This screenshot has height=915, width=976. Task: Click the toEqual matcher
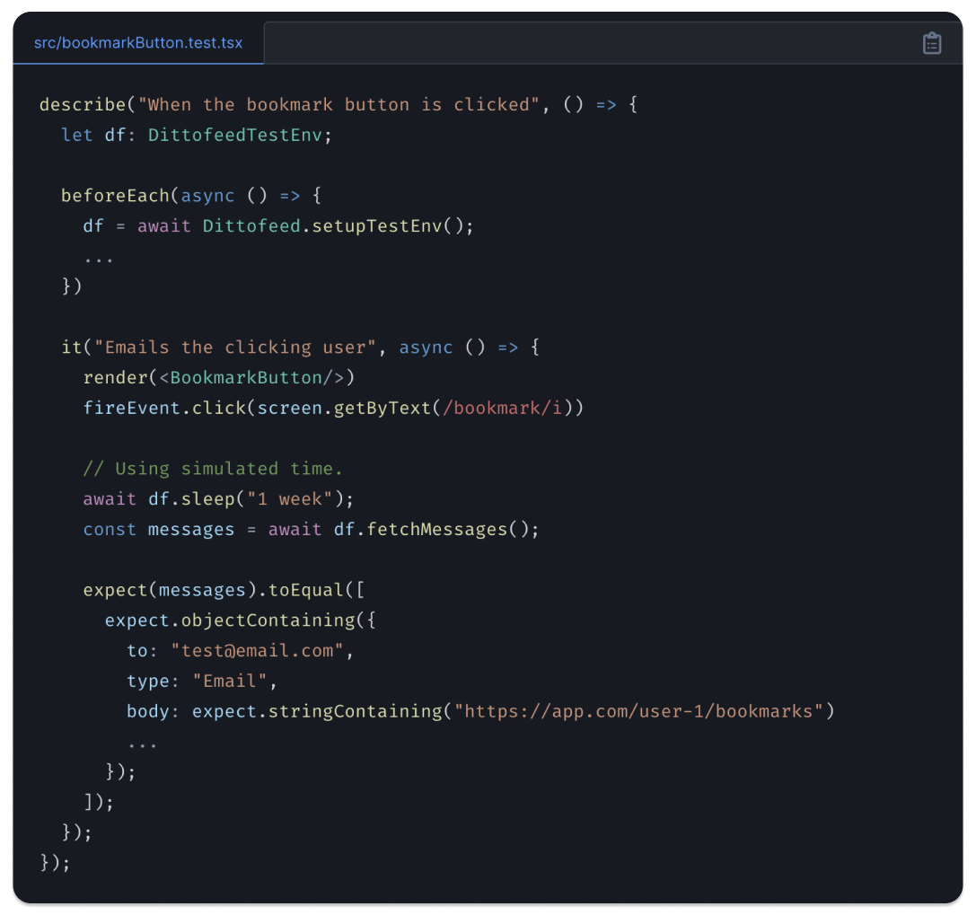point(305,590)
